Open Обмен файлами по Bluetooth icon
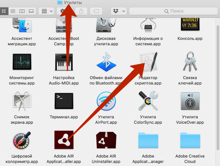 [x=106, y=62]
